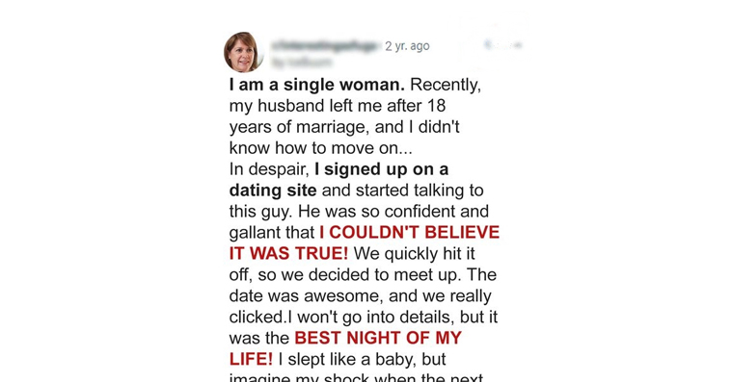This screenshot has width=731, height=382.
Task: Click the line "years of marriage, and I didn't"
Action: click(x=344, y=127)
